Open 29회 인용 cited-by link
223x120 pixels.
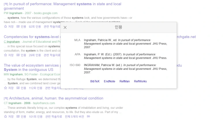click(x=35, y=55)
